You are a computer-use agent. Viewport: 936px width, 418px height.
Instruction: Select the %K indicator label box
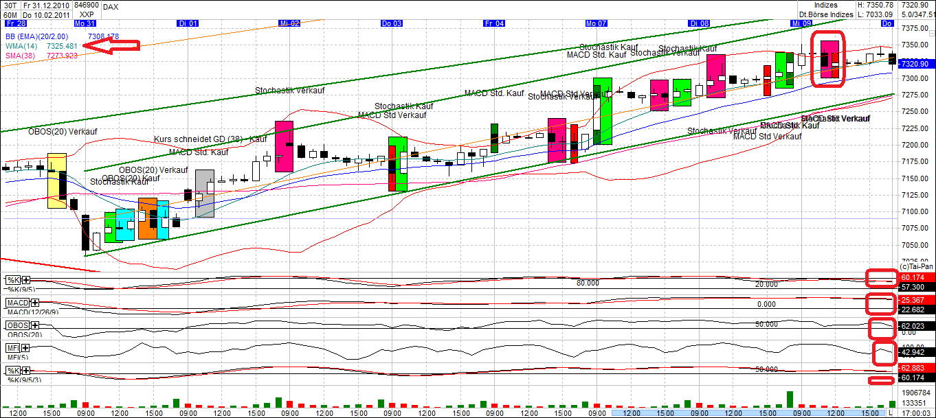click(x=12, y=280)
